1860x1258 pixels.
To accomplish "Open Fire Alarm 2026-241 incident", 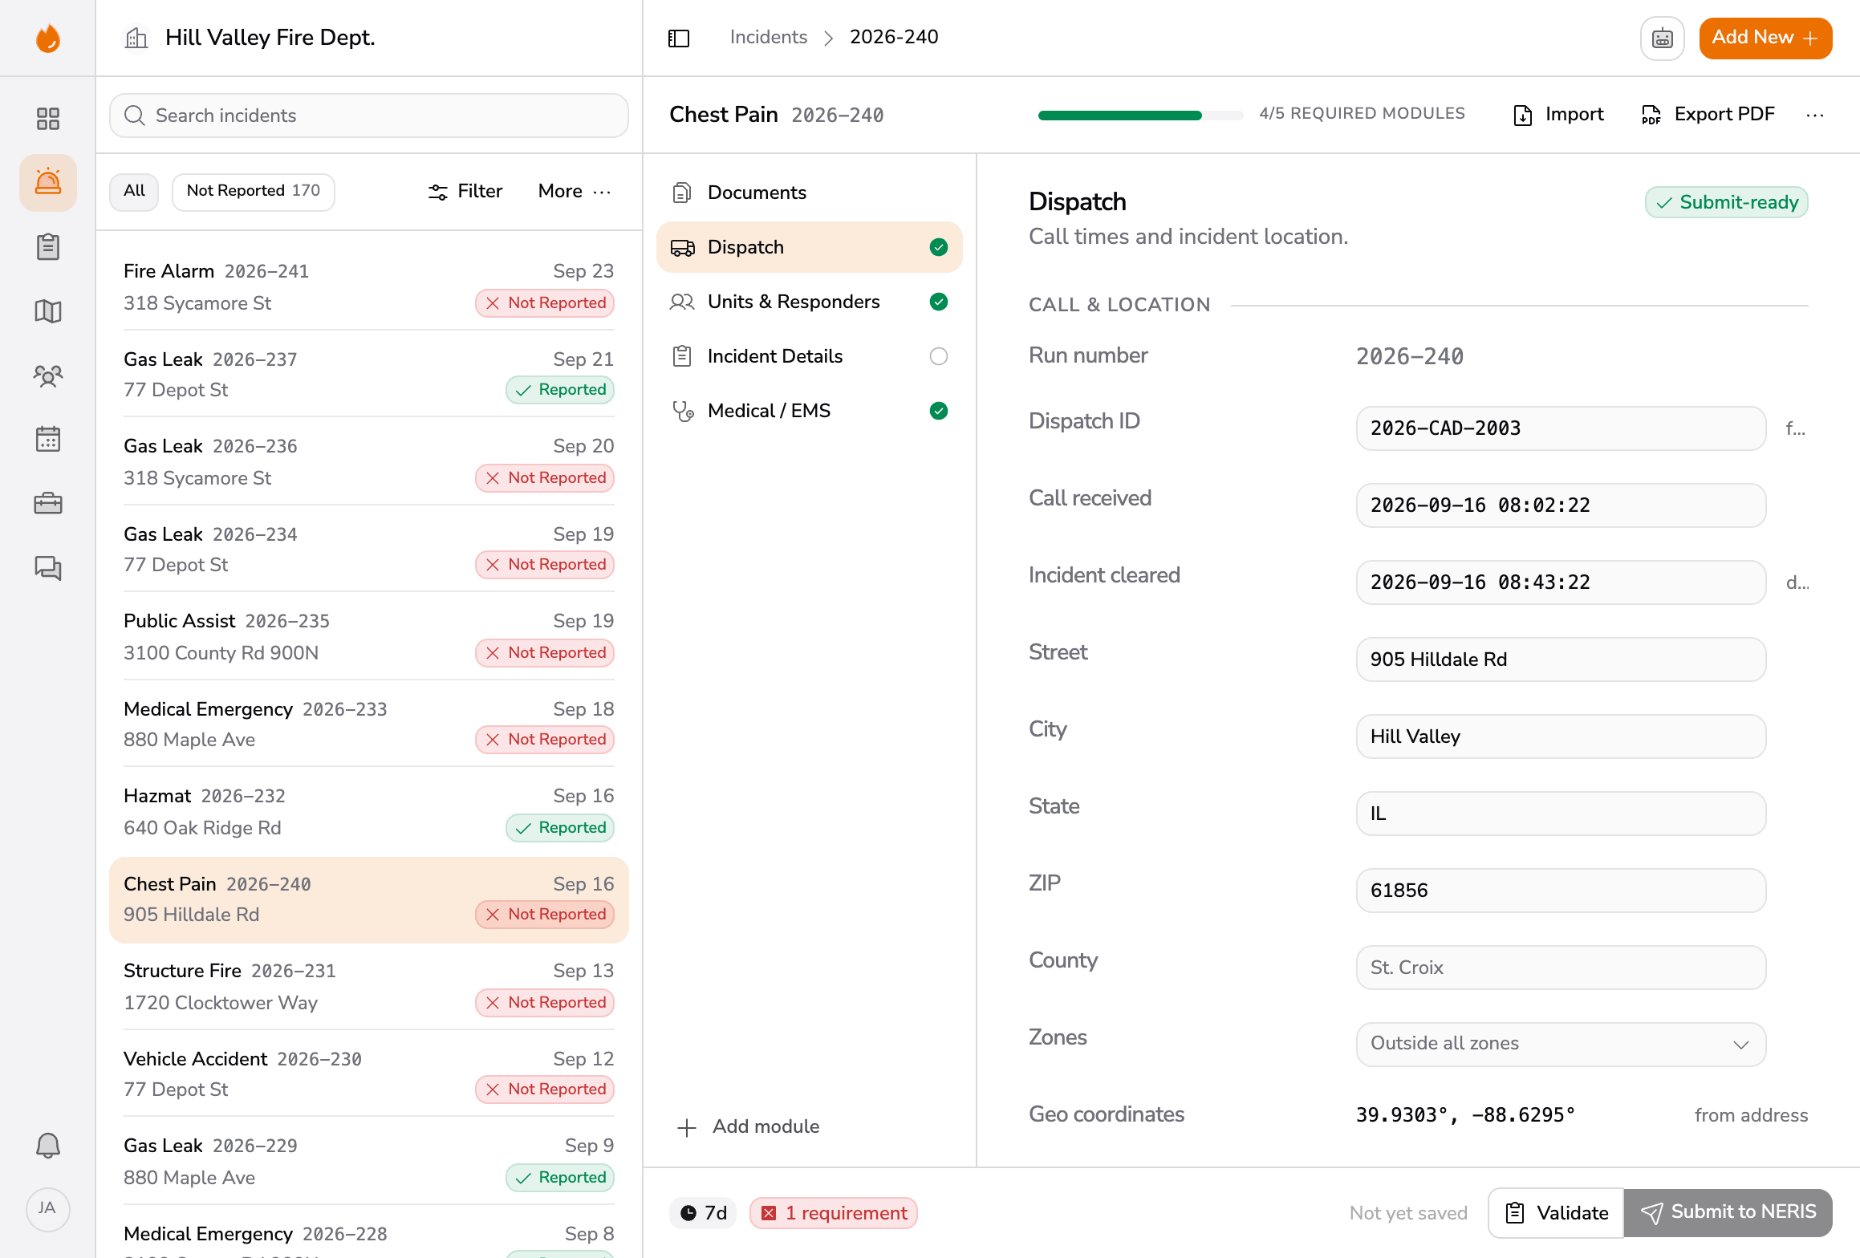I will click(369, 287).
